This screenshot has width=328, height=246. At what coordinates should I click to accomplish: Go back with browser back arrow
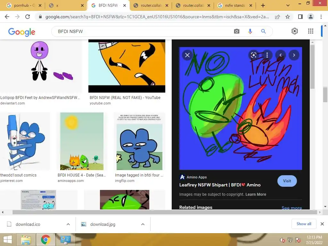(7, 17)
